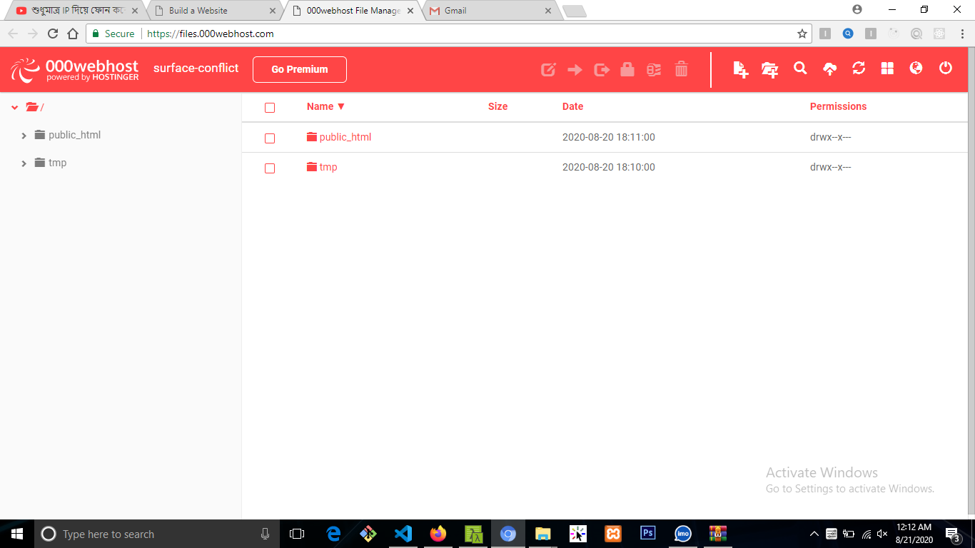Click the Windows taskbar search box
Viewport: 975px width, 548px height.
click(x=157, y=534)
